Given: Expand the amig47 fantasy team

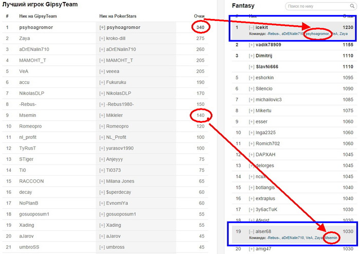Looking at the screenshot, I should pyautogui.click(x=251, y=249).
